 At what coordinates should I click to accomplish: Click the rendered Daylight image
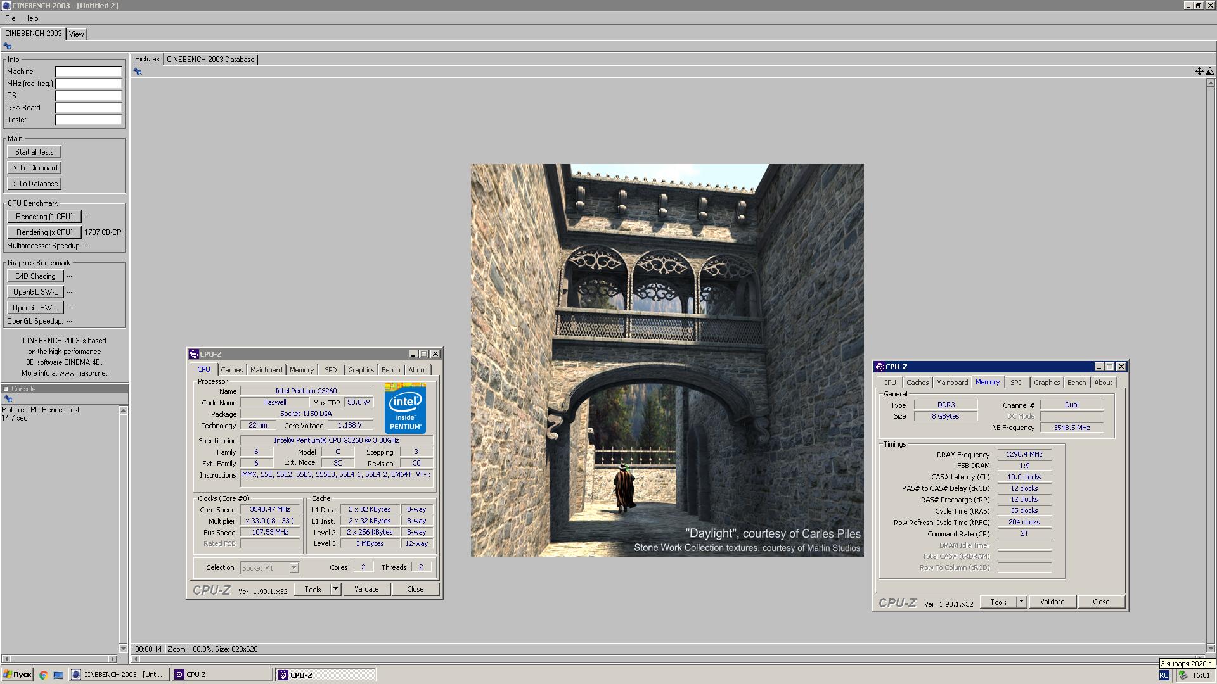click(x=667, y=360)
